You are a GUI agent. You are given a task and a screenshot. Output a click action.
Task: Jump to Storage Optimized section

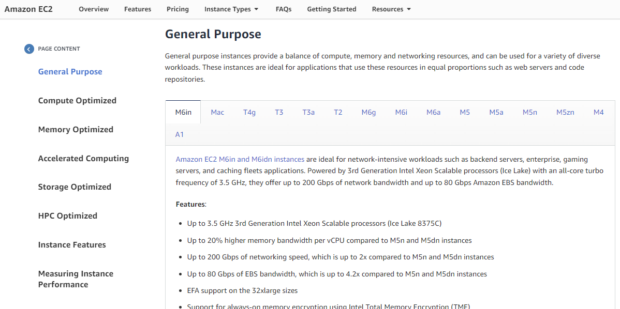coord(75,187)
